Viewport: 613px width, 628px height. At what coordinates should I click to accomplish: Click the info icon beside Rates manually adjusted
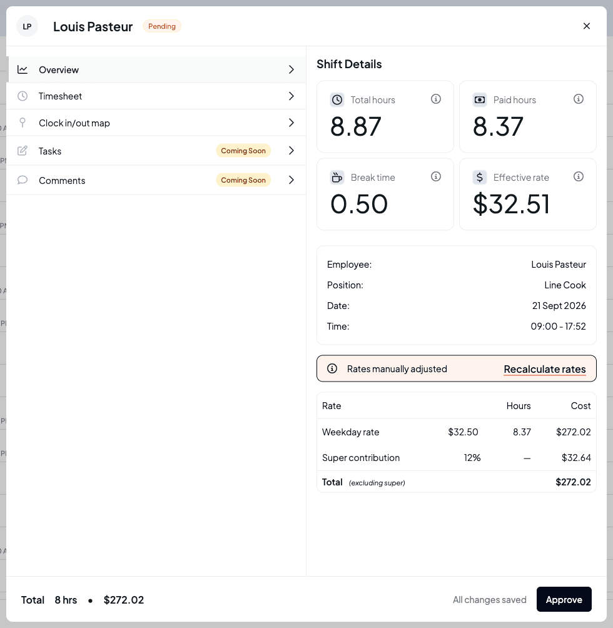332,368
